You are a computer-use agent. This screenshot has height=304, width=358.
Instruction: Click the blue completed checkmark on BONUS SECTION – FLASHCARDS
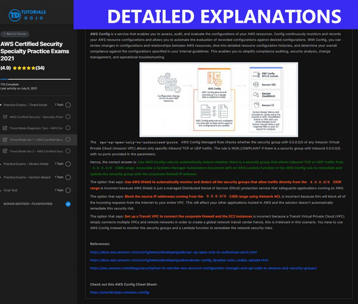click(x=68, y=204)
